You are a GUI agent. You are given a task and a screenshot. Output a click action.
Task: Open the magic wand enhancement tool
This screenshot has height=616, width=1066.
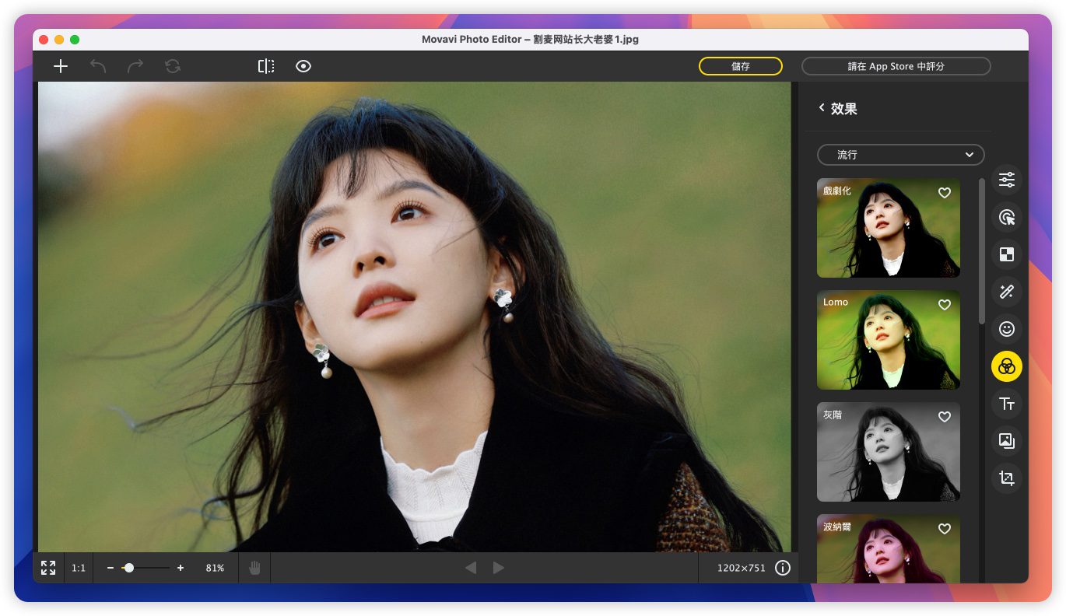[x=1007, y=292]
